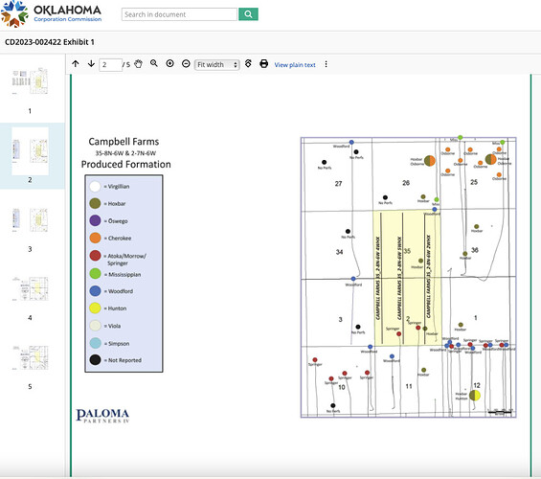Click the page number input box
Screen dimensions: 541x479
110,65
